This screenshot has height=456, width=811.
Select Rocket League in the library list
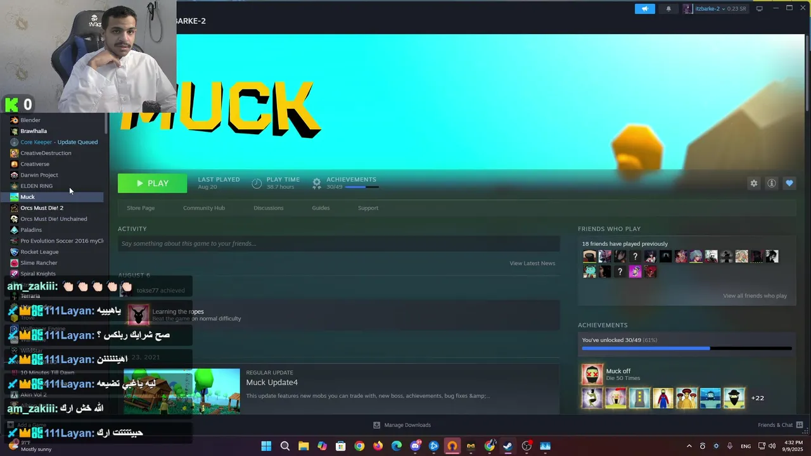tap(39, 251)
